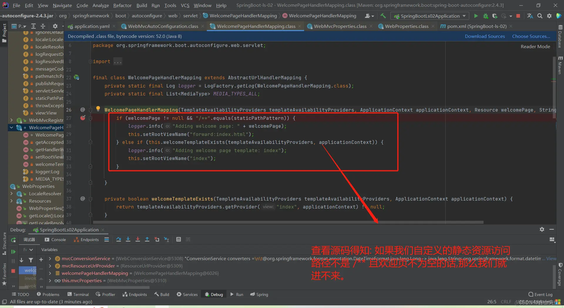Expand the mvcResourceUrlProvider variable
564x308 pixels.
(50, 266)
